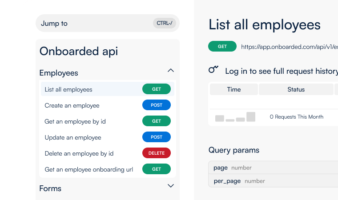Click the Status column header
338x200 pixels.
click(296, 89)
